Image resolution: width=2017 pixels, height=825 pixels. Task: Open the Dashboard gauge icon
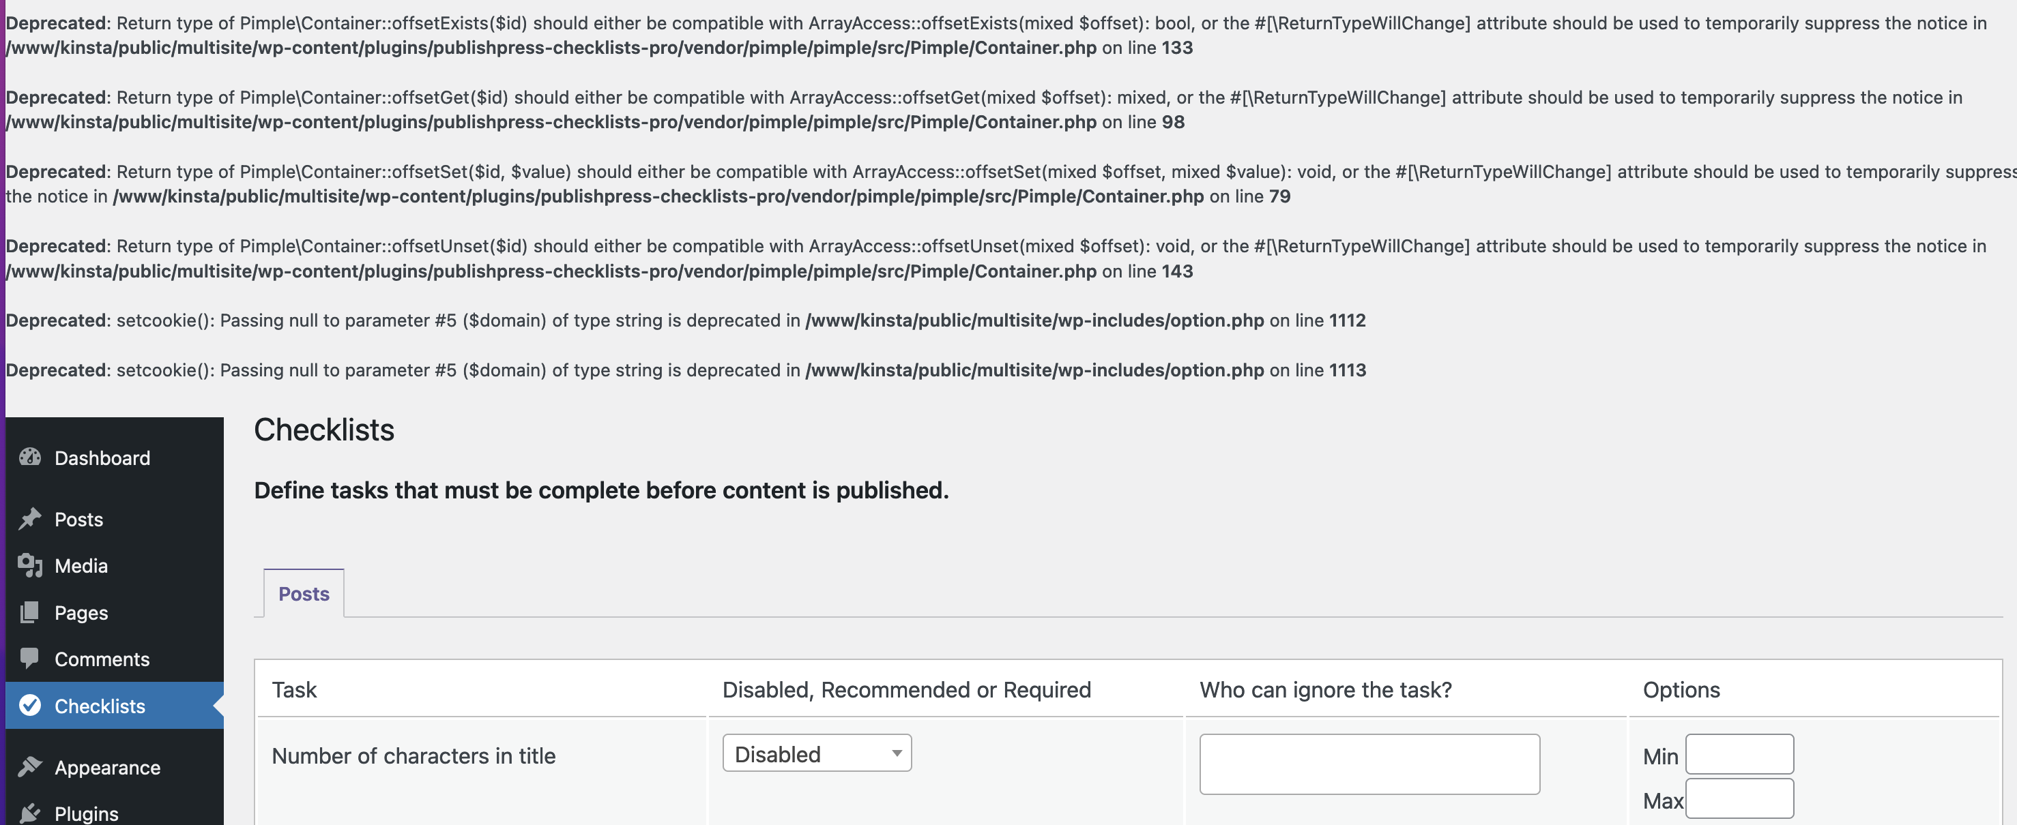click(30, 457)
